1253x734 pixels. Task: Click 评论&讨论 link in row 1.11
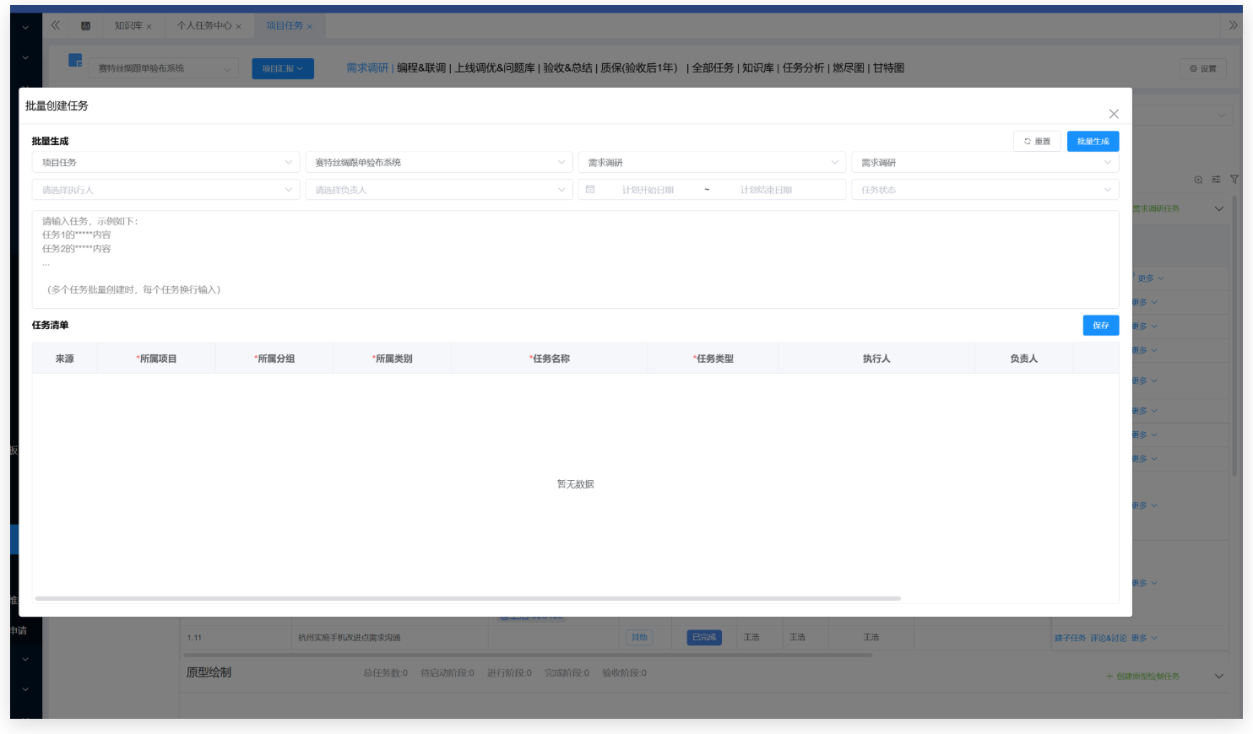1108,638
